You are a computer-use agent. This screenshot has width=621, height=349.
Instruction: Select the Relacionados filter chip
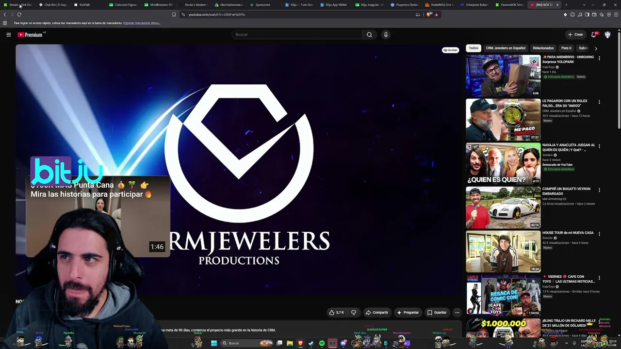coord(543,48)
